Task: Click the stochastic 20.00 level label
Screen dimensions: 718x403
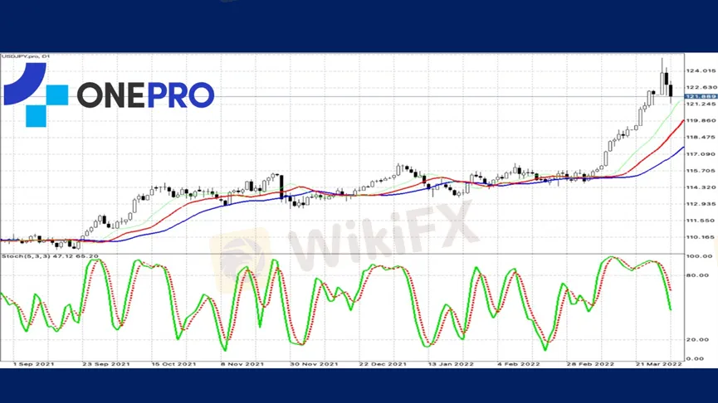Action: [698, 339]
